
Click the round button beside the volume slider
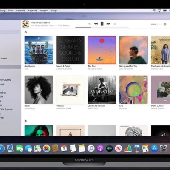pyautogui.click(x=165, y=24)
